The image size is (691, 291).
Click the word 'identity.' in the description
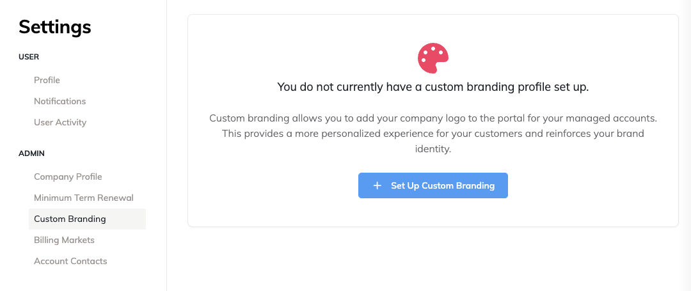(x=433, y=149)
